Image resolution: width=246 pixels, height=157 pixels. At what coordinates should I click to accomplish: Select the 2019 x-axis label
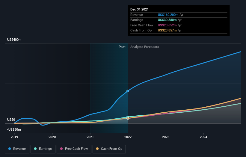click(x=14, y=137)
